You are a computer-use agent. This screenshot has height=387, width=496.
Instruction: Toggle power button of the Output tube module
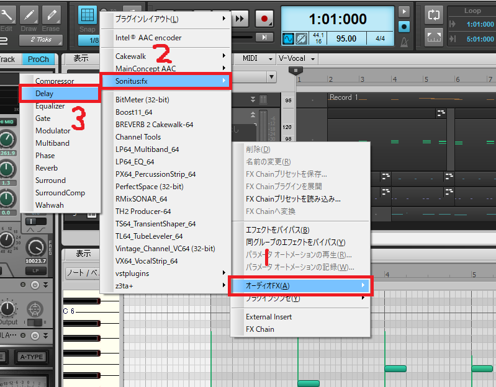coord(35,285)
